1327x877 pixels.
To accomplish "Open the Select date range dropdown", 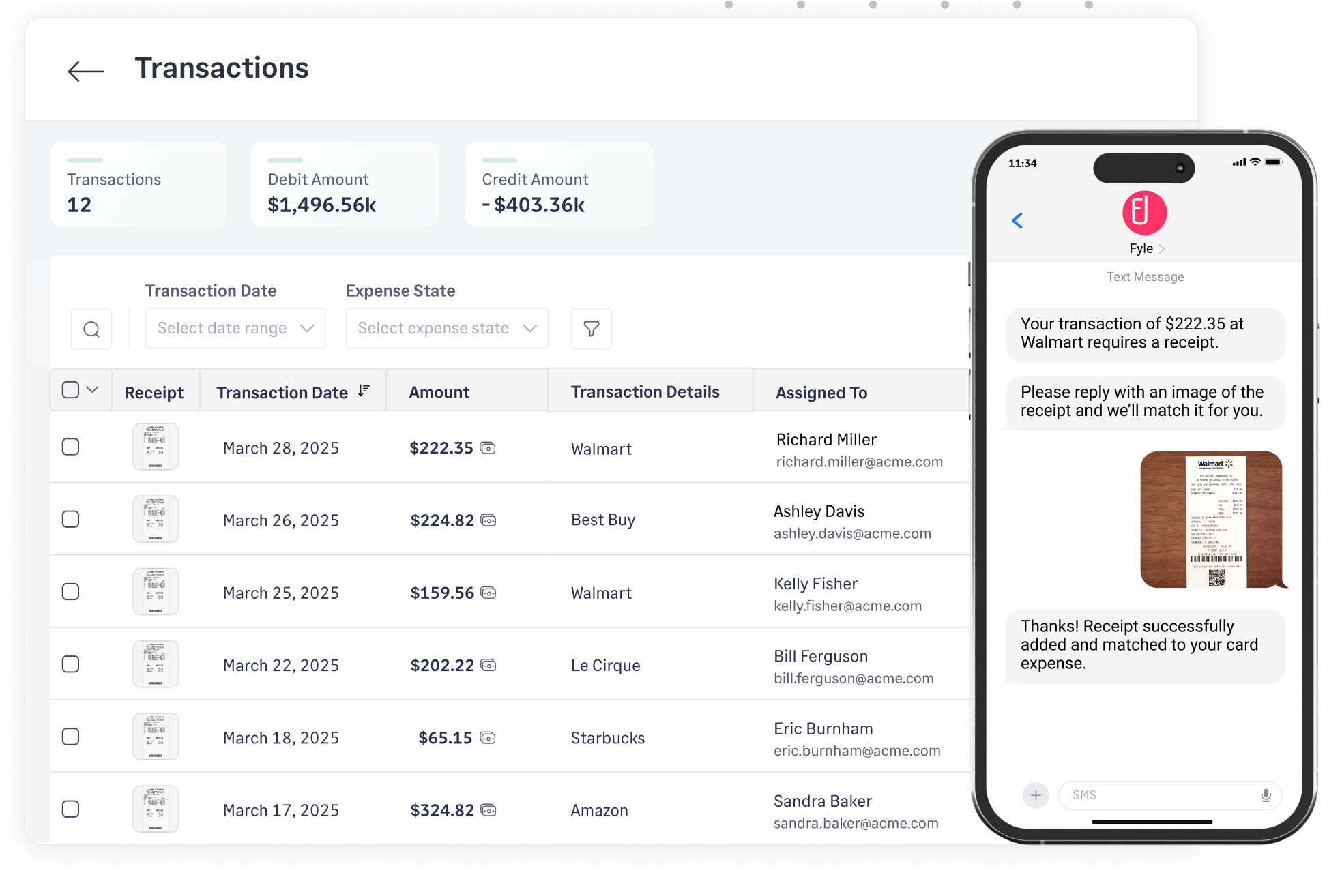I will 235,328.
